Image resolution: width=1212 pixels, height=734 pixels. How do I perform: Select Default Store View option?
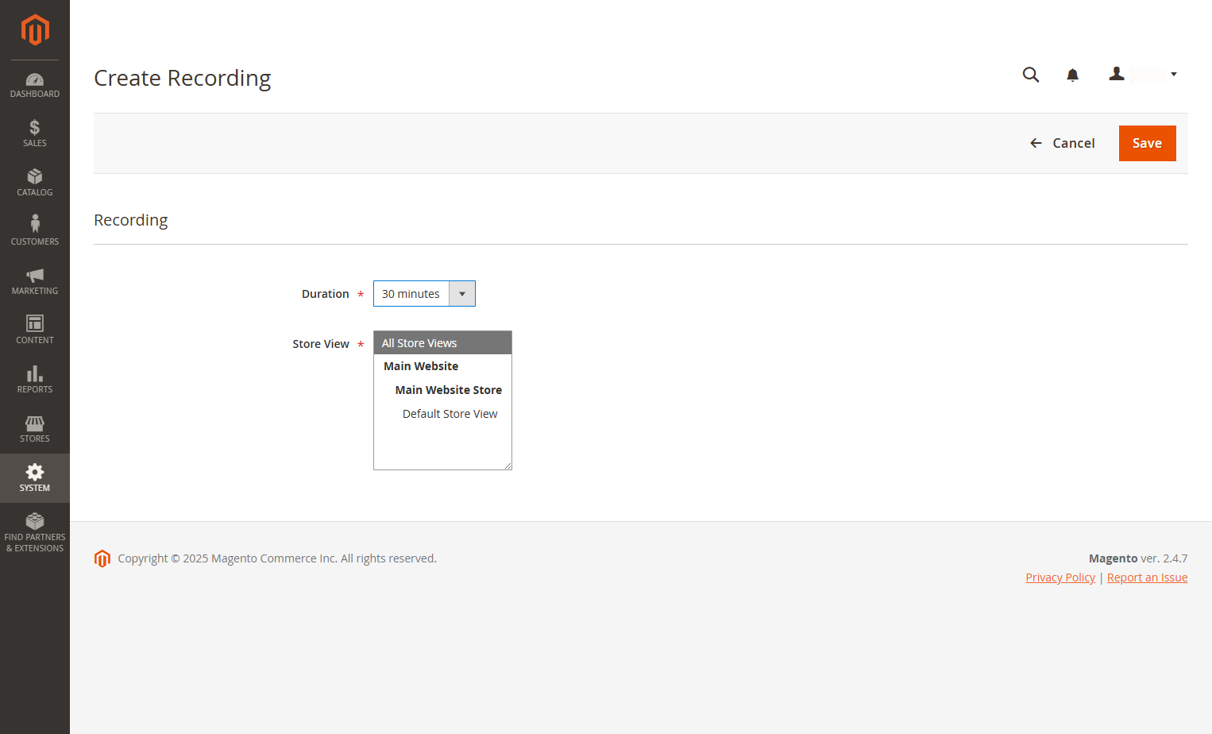[x=442, y=414]
